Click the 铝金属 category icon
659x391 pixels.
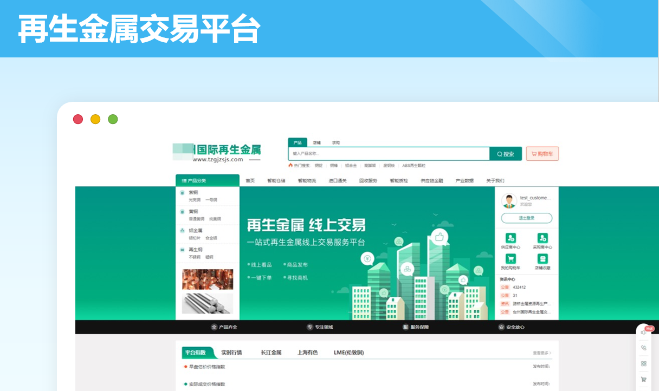point(183,230)
